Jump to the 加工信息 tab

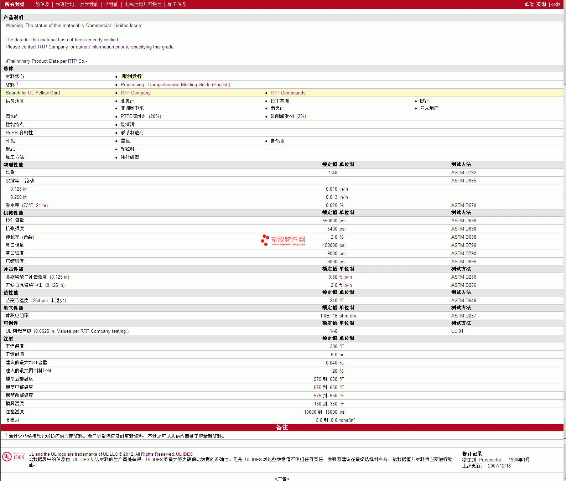click(177, 4)
